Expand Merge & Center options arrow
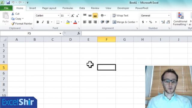The image size is (192, 108). click(x=137, y=22)
